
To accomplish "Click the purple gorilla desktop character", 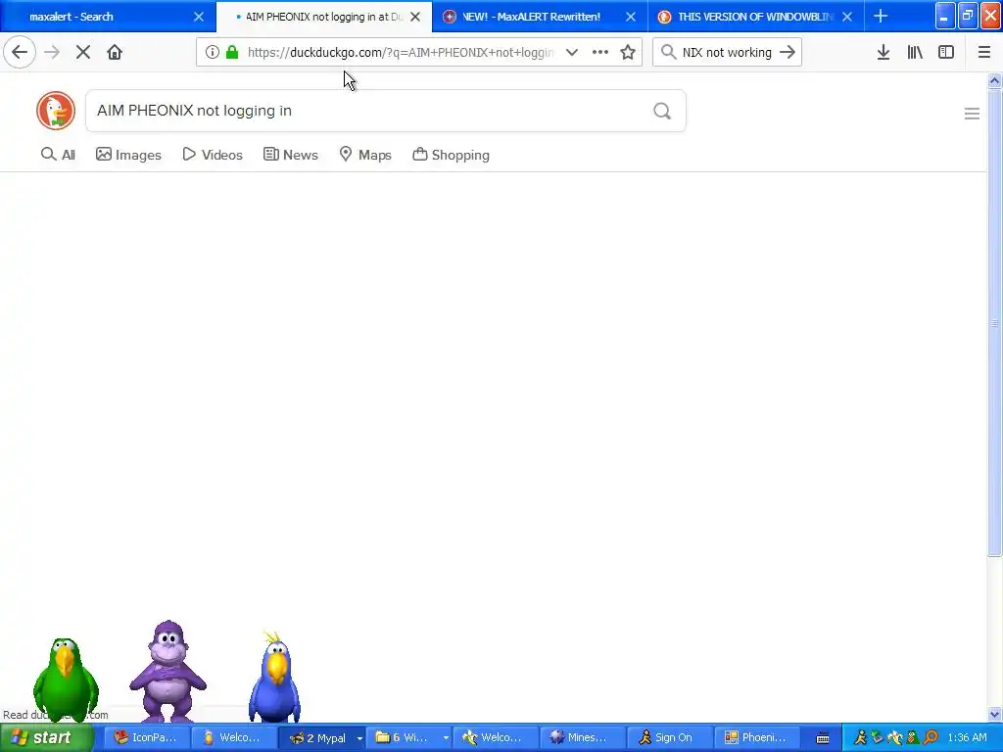I will point(167,670).
